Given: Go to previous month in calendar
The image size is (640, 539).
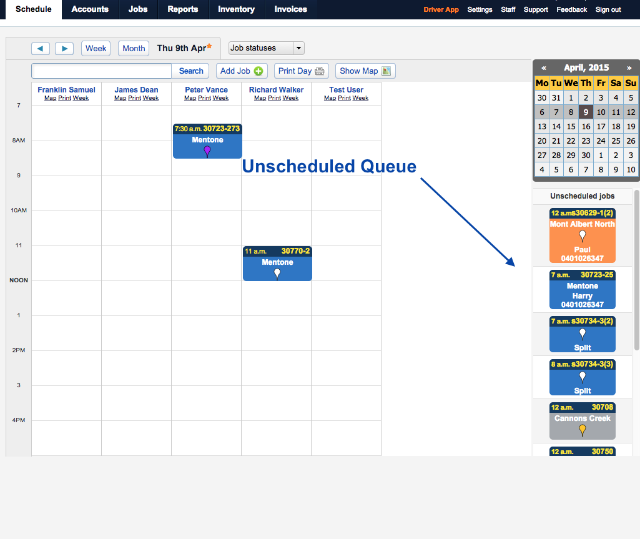Looking at the screenshot, I should (544, 68).
